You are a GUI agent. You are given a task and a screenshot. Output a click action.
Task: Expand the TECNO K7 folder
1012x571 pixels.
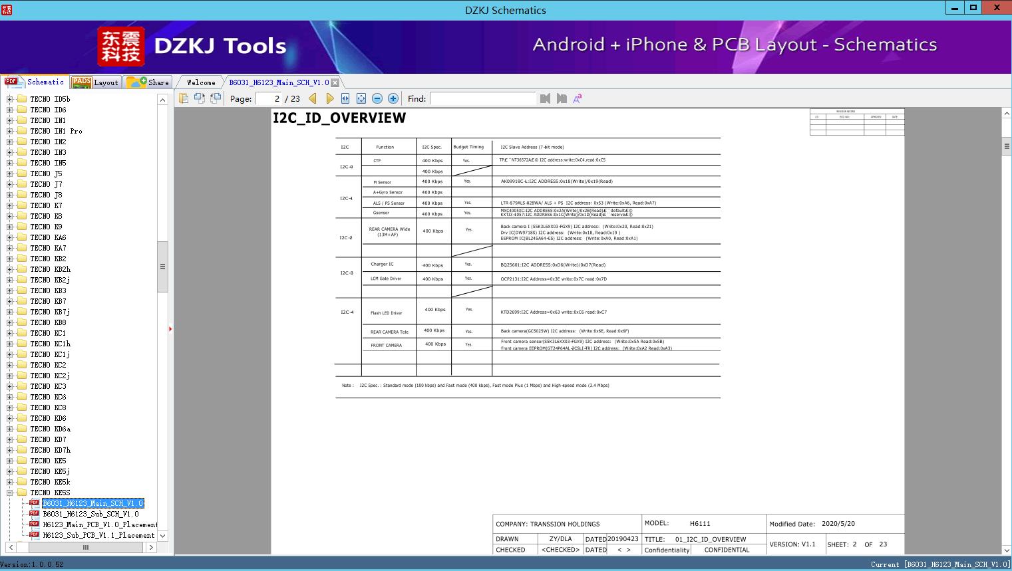[9, 205]
